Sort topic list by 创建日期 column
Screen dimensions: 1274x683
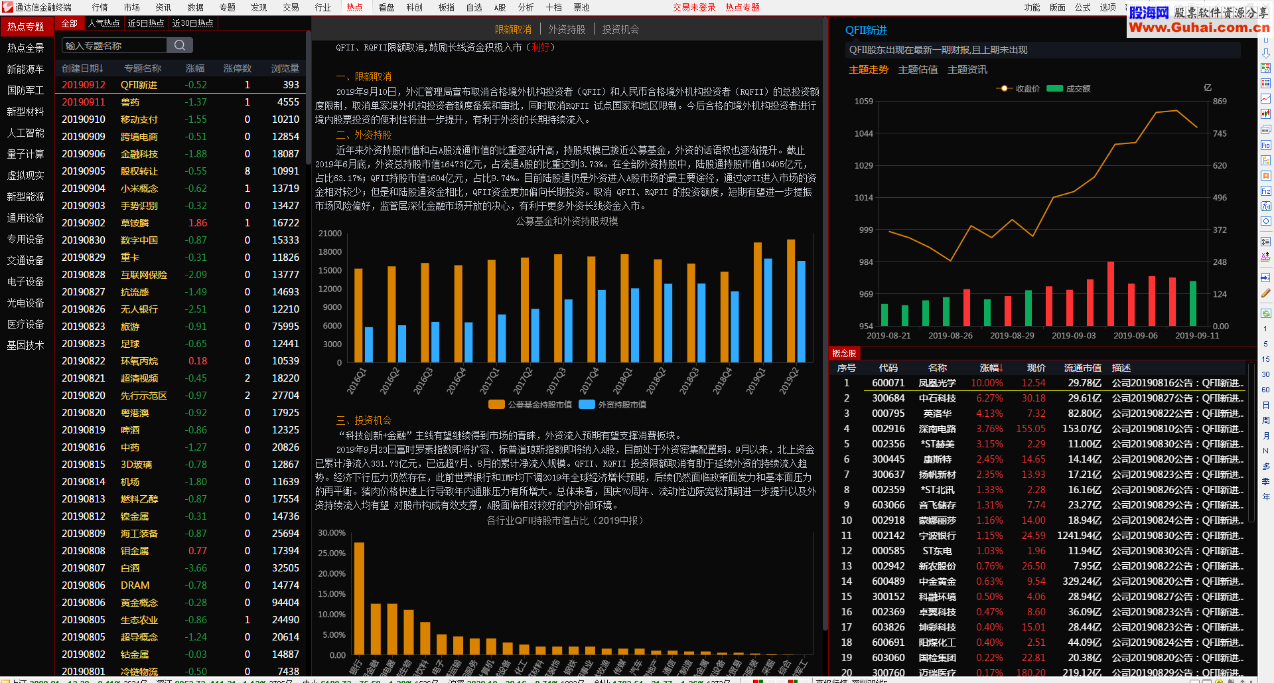click(82, 68)
